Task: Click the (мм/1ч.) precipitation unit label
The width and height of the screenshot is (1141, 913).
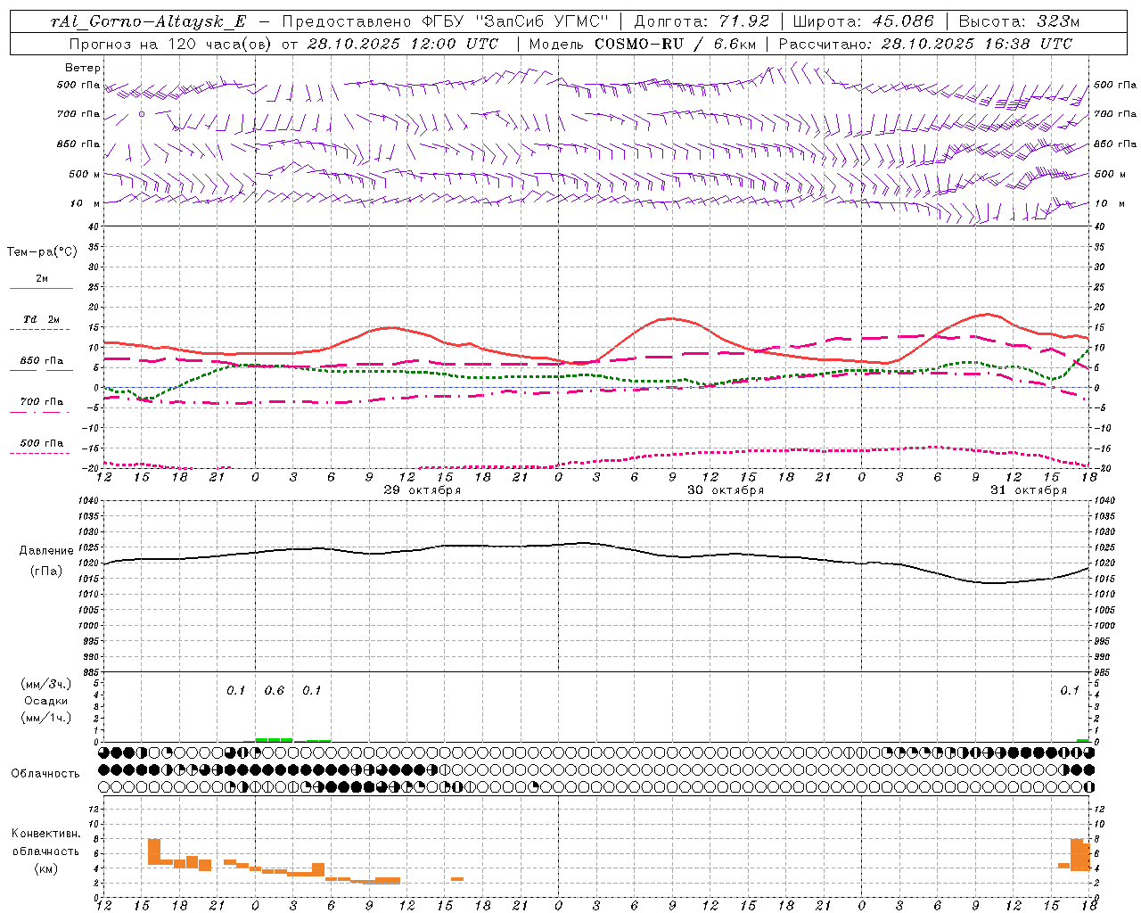Action: (46, 718)
